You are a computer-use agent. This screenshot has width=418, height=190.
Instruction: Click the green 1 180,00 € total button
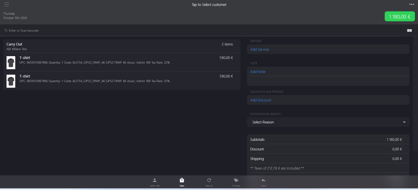coord(400,16)
